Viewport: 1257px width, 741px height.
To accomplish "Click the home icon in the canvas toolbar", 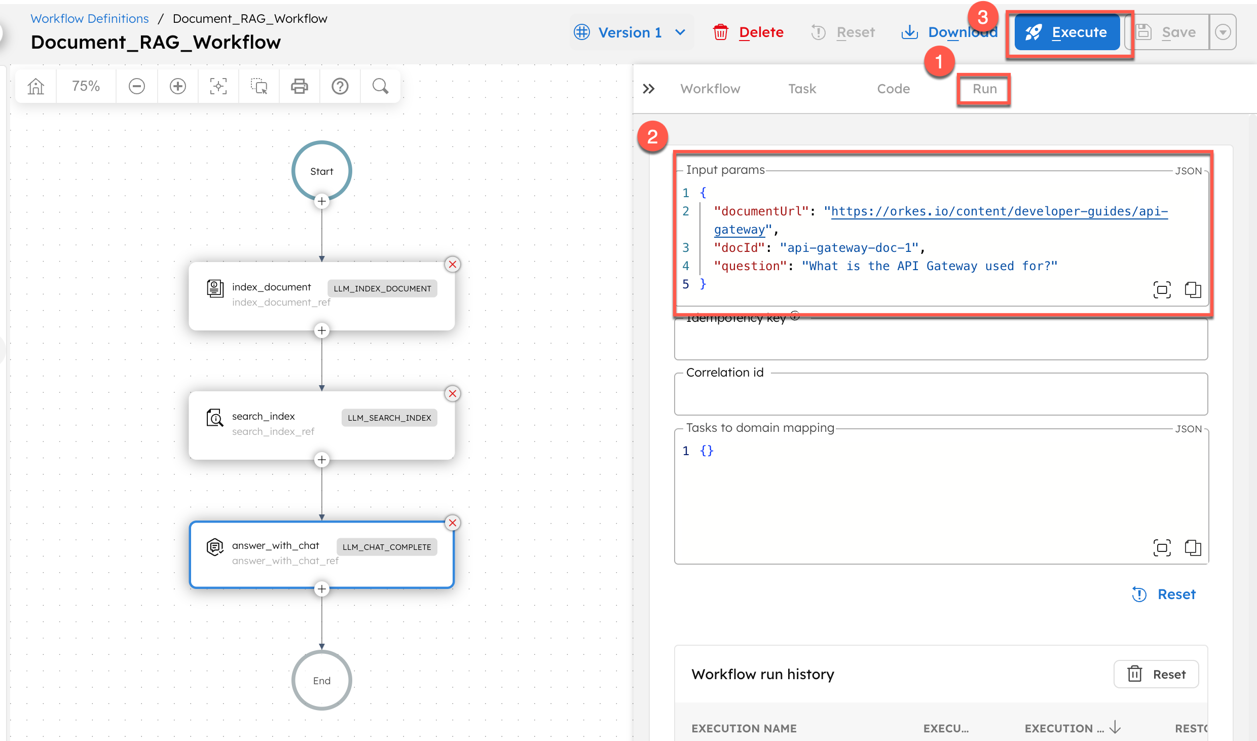I will (35, 86).
